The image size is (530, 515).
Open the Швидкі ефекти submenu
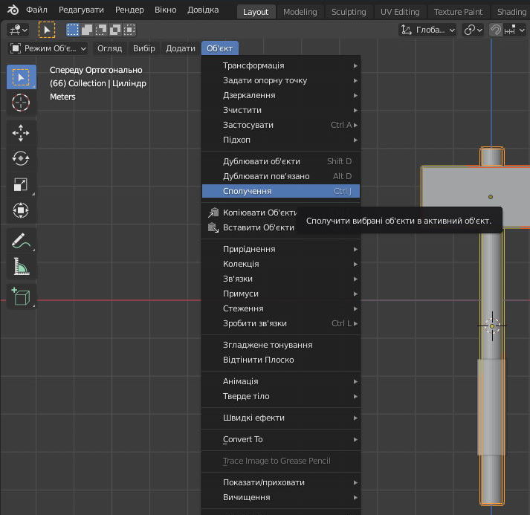pos(281,418)
